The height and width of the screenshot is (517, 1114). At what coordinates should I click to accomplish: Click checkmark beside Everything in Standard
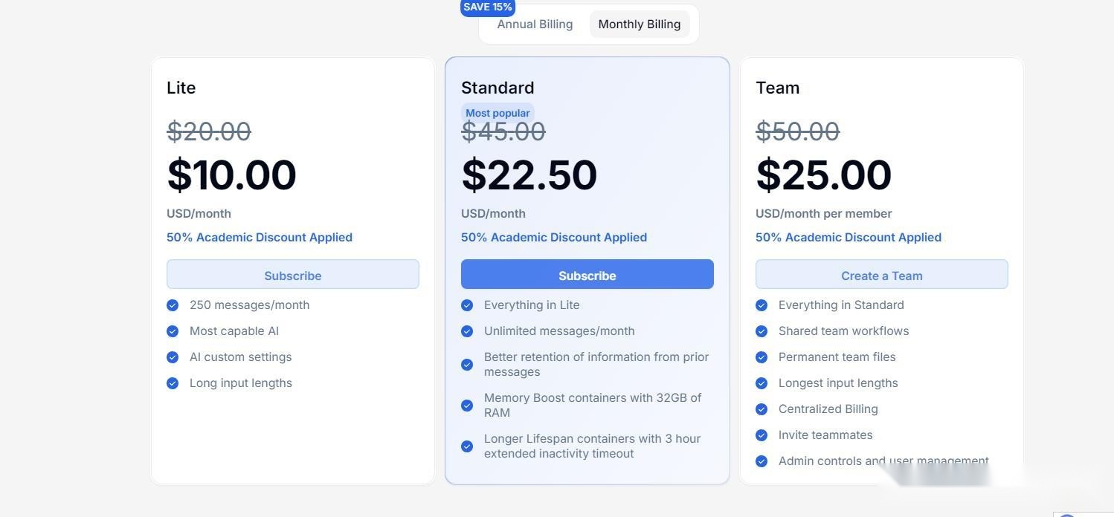(x=762, y=305)
